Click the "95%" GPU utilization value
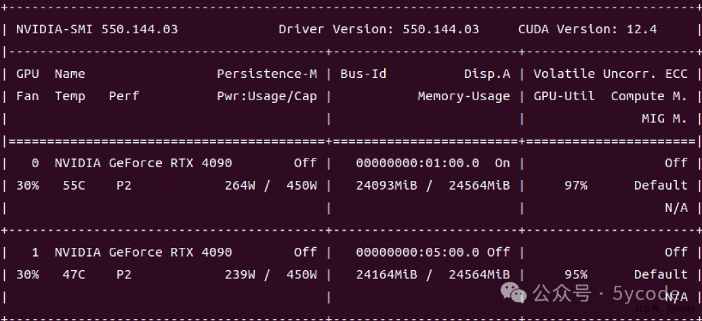The height and width of the screenshot is (321, 702). point(576,274)
